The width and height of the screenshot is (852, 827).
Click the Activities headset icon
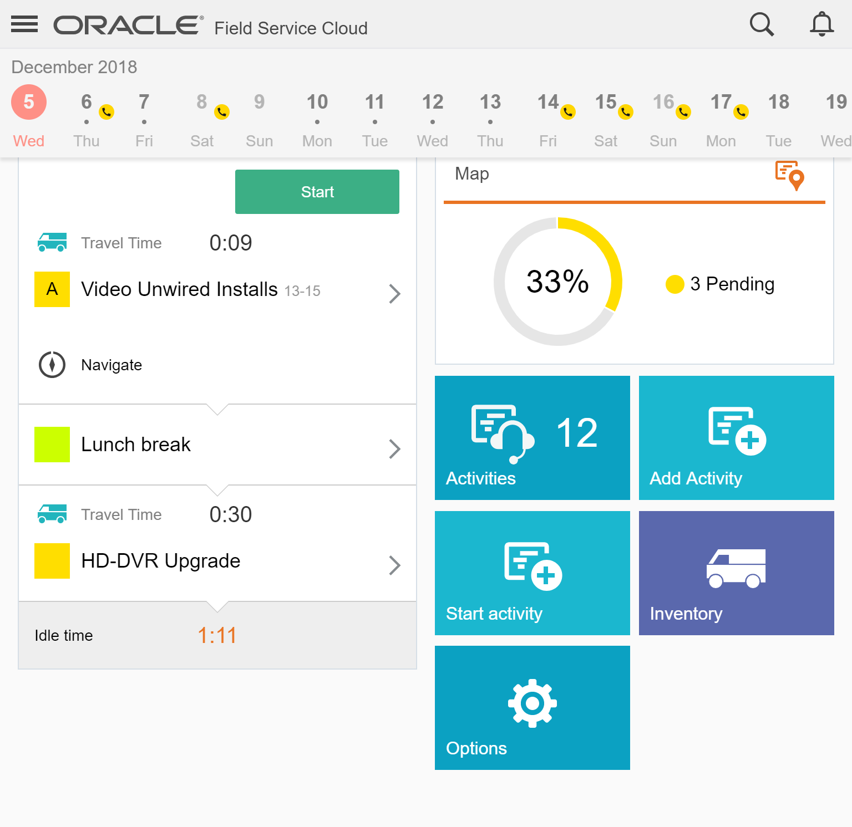[503, 433]
